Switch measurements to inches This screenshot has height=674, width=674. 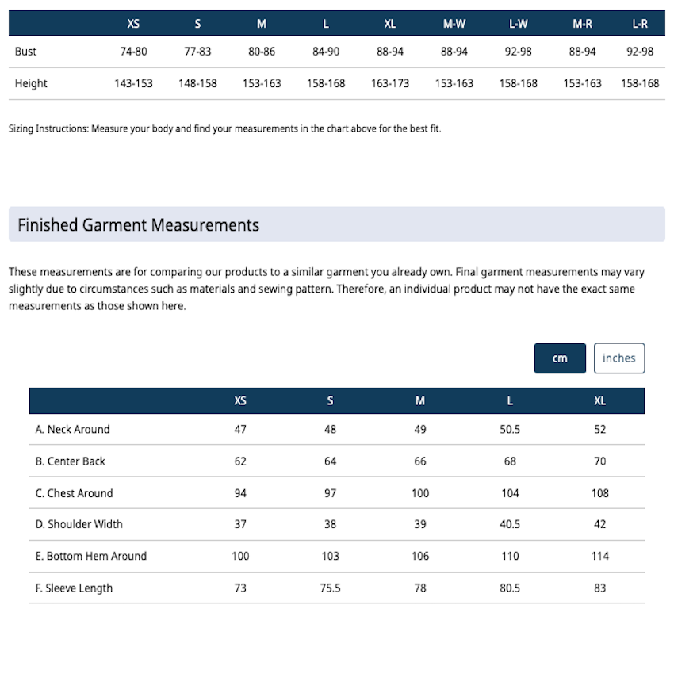click(619, 358)
